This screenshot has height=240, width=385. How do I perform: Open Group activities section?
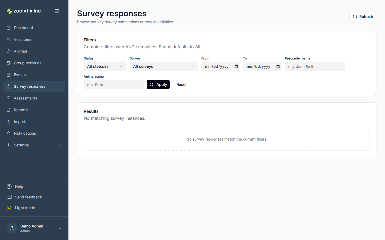point(34,63)
